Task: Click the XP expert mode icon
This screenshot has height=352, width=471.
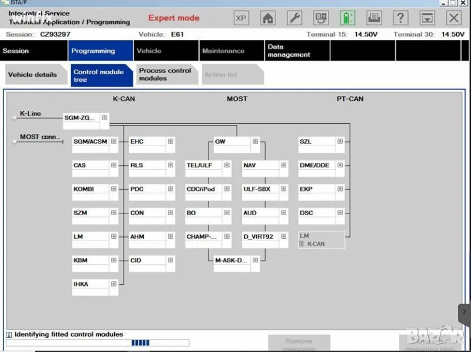Action: tap(241, 18)
